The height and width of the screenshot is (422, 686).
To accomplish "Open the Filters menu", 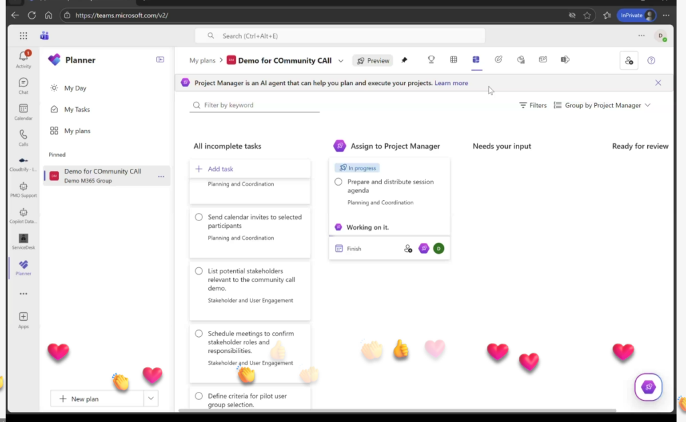I will coord(533,105).
